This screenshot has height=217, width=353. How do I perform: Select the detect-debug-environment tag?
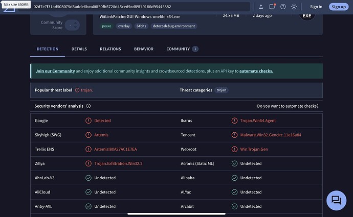pos(174,26)
